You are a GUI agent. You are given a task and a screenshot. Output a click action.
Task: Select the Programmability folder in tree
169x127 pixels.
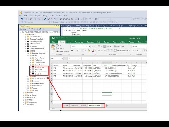tap(38, 84)
